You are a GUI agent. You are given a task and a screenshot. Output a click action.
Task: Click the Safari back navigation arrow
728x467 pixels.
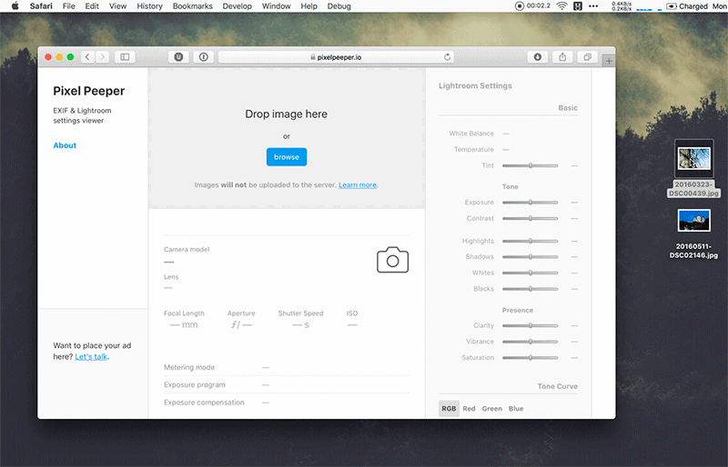[87, 56]
